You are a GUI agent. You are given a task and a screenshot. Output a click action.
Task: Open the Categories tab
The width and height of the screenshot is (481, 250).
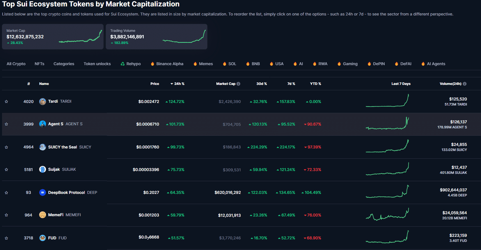[x=64, y=64]
